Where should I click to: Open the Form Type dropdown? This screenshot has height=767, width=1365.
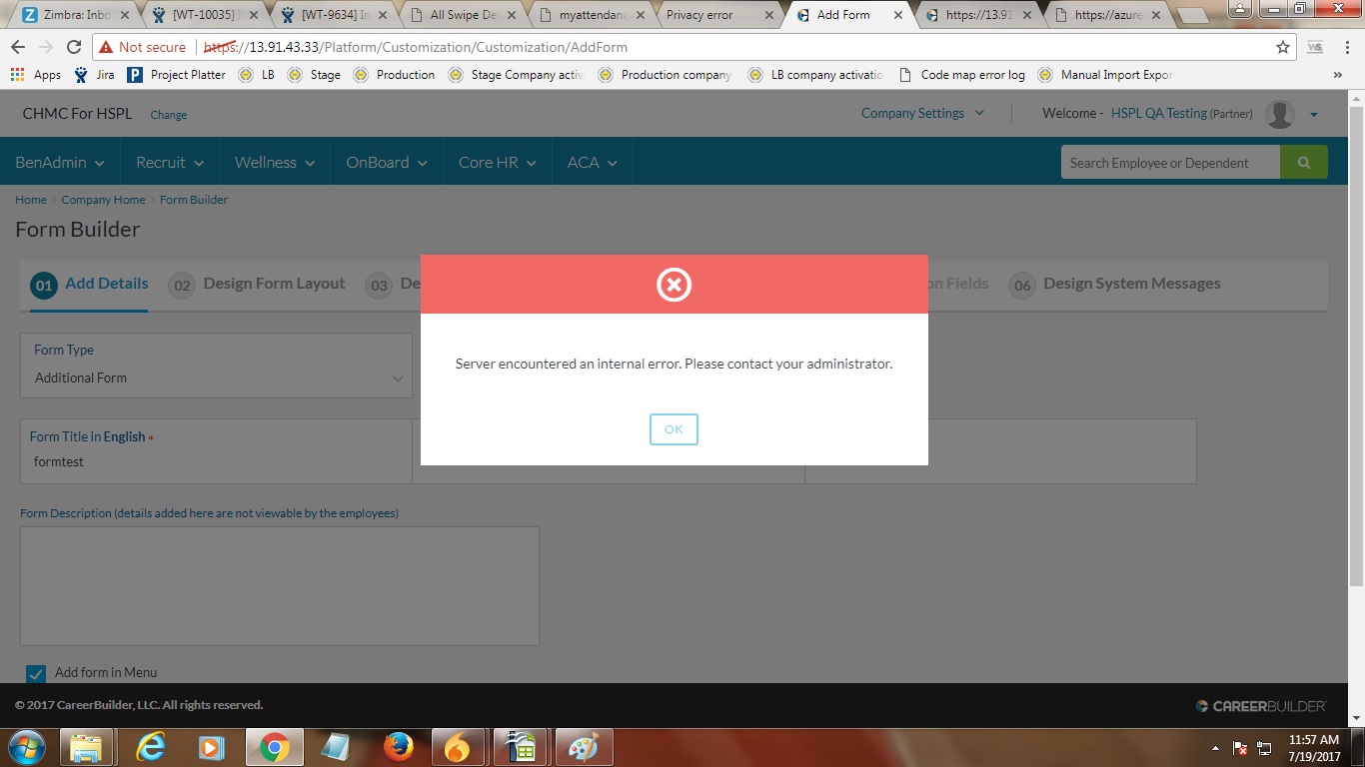[216, 378]
